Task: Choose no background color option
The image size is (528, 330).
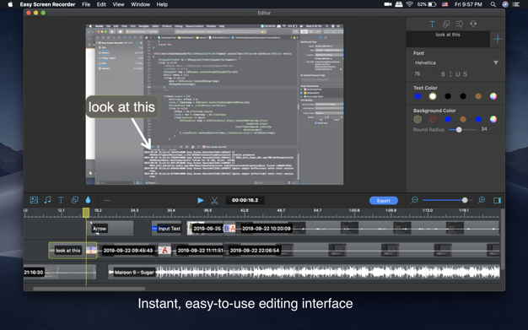Action: tap(433, 119)
